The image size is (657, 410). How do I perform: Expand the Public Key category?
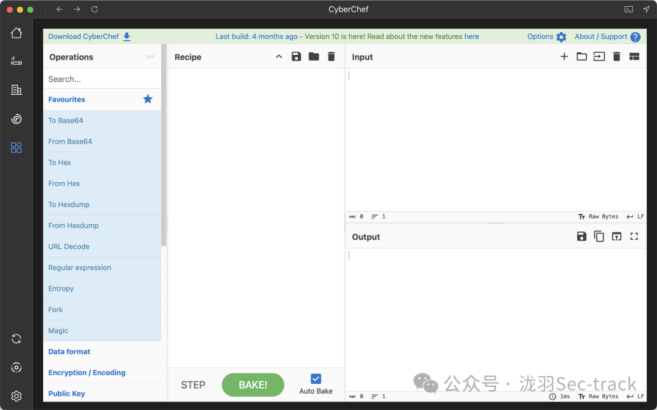point(102,393)
